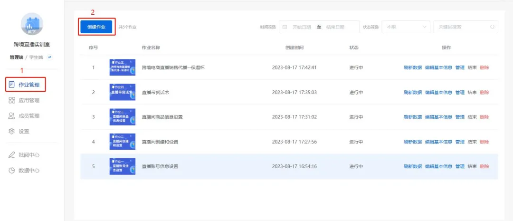Click 刷新数据 for 直播账号信息设置 row
Viewport: 513px width, 221px height.
[x=413, y=166]
